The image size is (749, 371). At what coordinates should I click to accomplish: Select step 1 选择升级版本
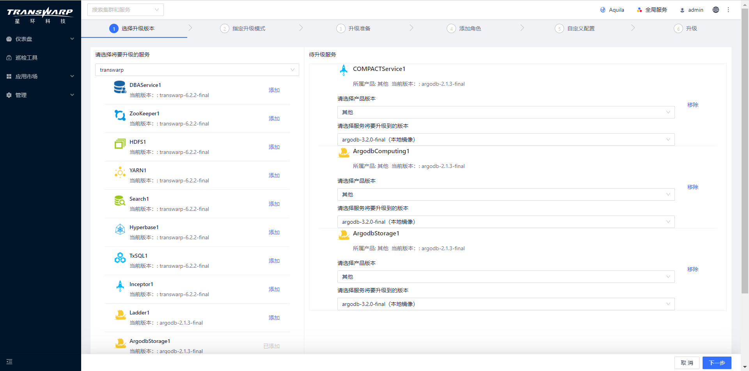[x=132, y=28]
